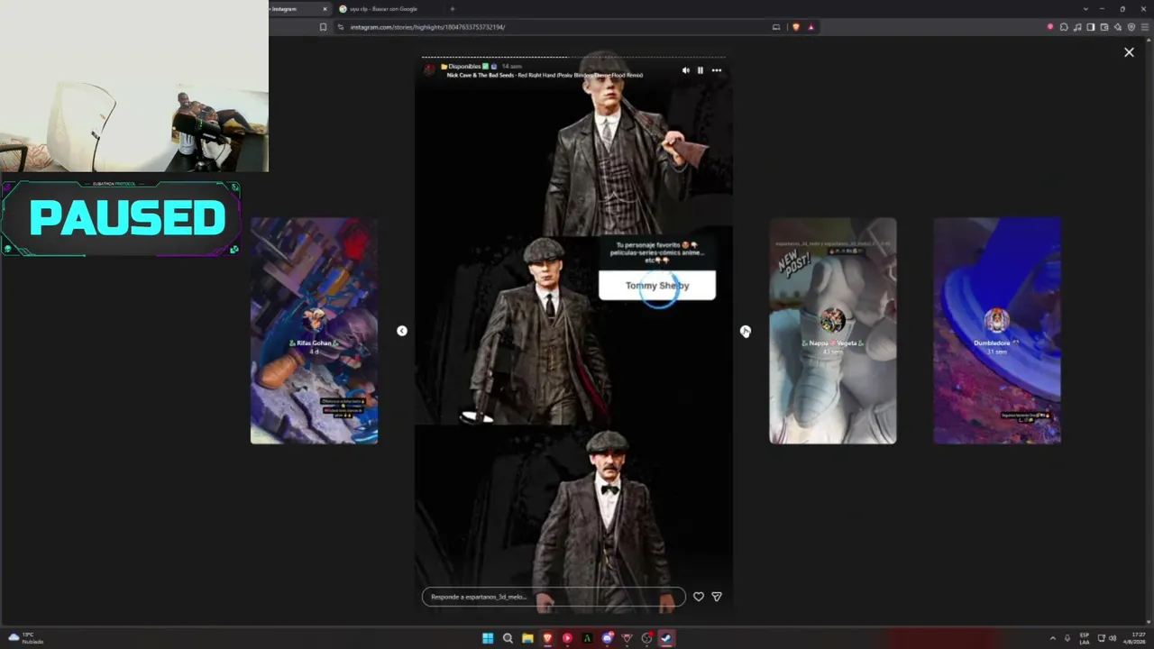
Task: Like the story with the heart icon
Action: (x=698, y=597)
